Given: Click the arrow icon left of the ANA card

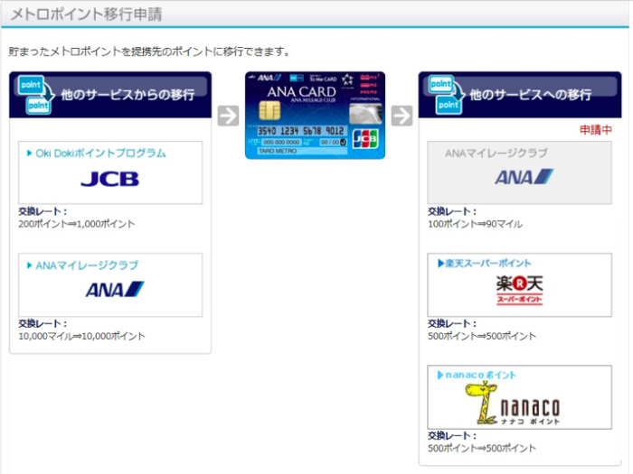Looking at the screenshot, I should point(228,116).
